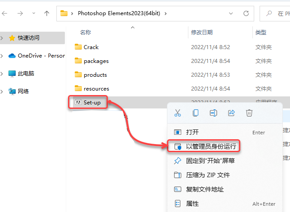Click the Rename icon in context menu

tap(213, 113)
